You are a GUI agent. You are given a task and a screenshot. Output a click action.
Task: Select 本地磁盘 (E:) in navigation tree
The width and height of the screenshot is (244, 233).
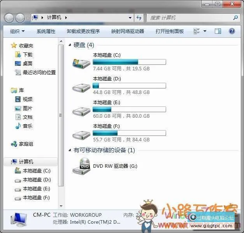37,189
